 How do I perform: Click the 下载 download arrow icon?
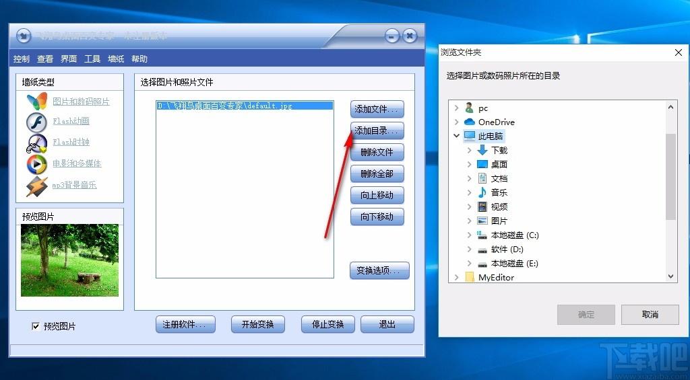pyautogui.click(x=482, y=150)
